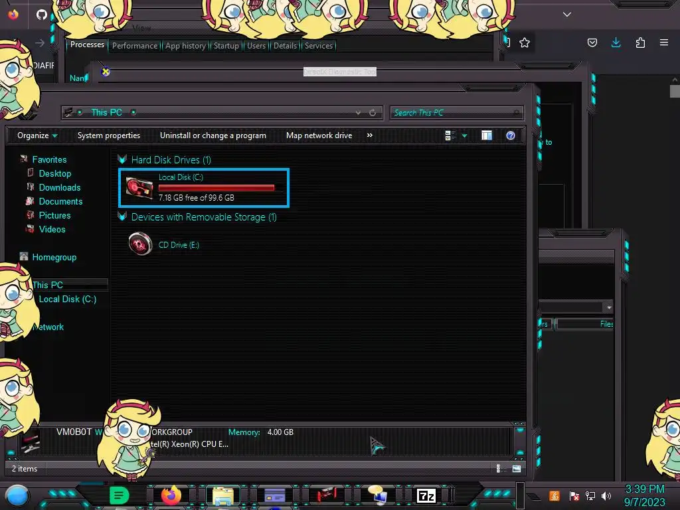The image size is (680, 510).
Task: Click the Search This PC field
Action: click(x=456, y=113)
